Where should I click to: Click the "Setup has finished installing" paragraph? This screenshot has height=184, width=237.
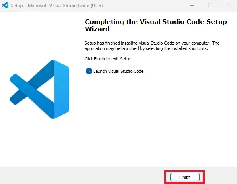point(152,46)
